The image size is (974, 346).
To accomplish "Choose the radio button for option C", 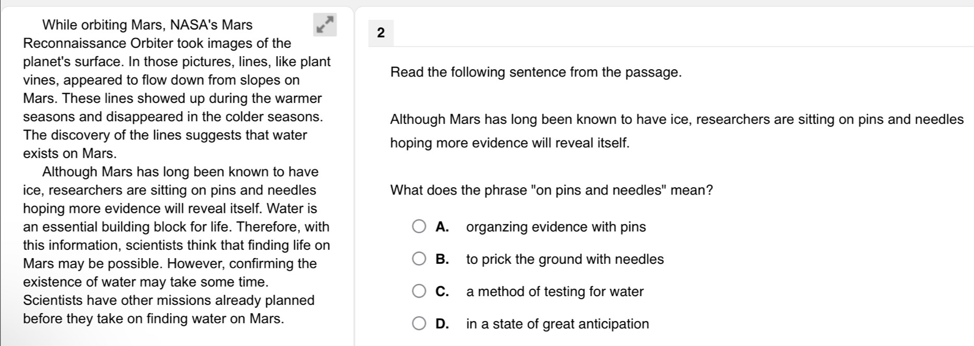I will [x=419, y=291].
